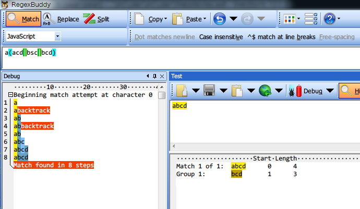Image resolution: width=360 pixels, height=209 pixels.
Task: Click the Copy pages icon
Action: [139, 19]
